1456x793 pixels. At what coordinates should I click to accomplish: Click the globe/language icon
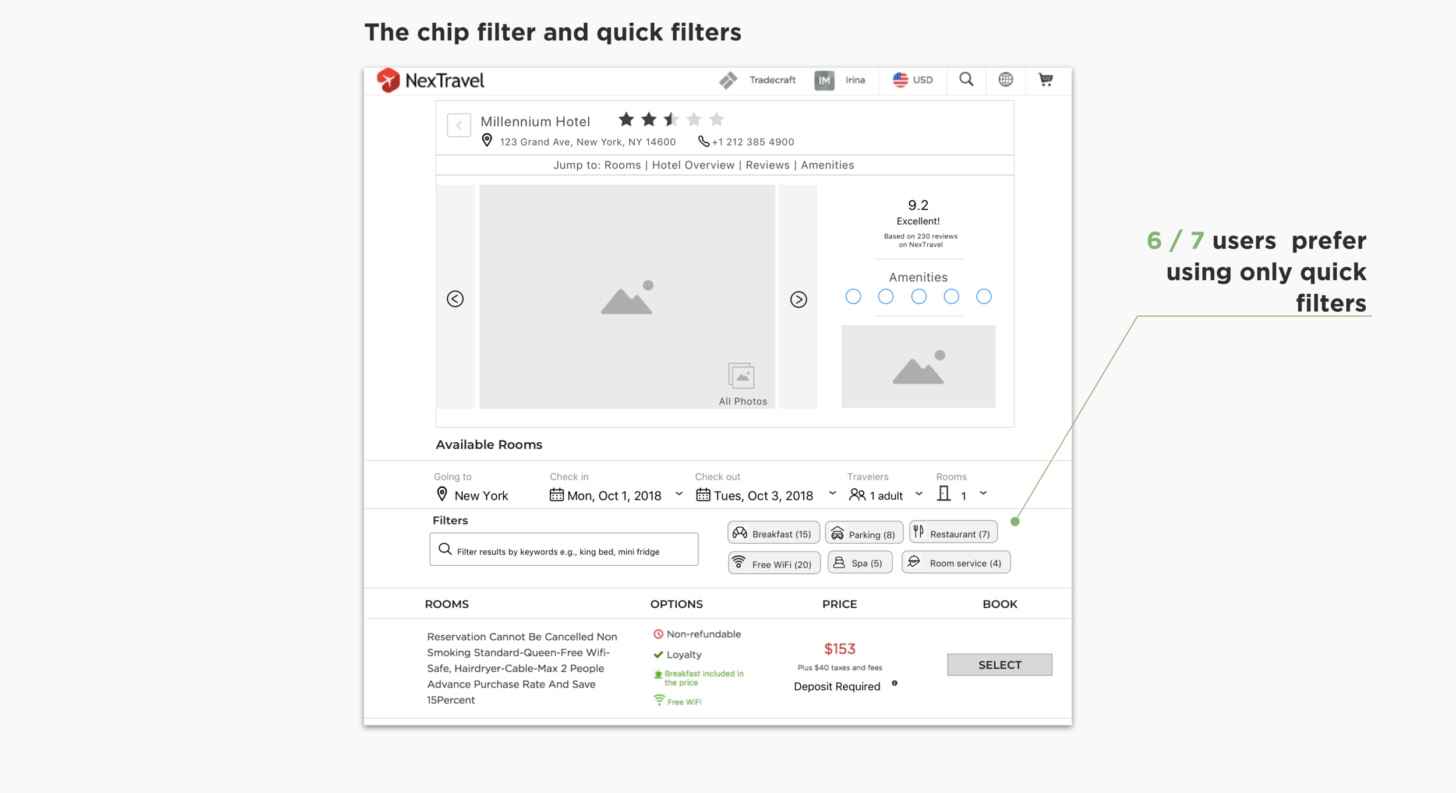pyautogui.click(x=1005, y=80)
